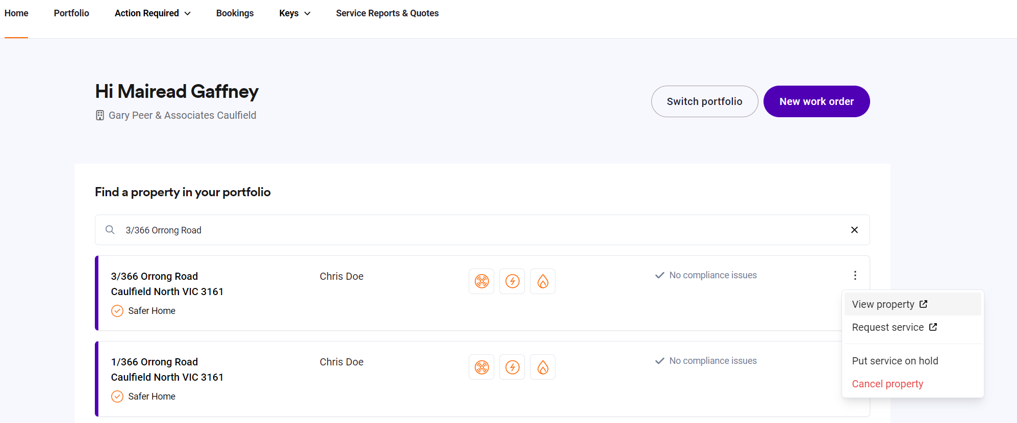This screenshot has height=423, width=1017.
Task: Click electrical safety icon for 1/366 Orrong Road
Action: [x=512, y=367]
